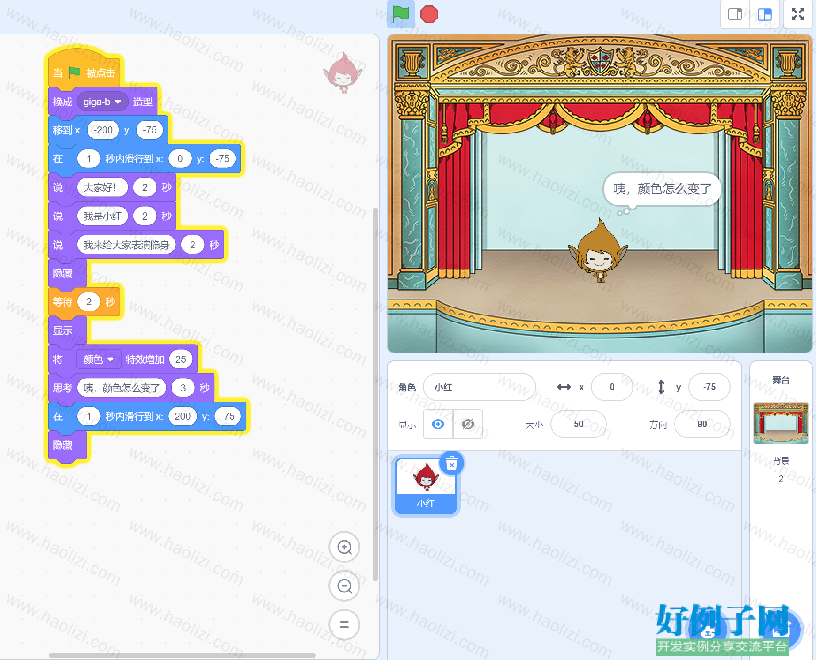Click the 舞台 stage panel header

pyautogui.click(x=781, y=380)
